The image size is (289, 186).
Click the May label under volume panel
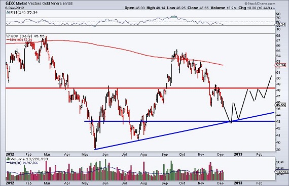click(x=85, y=183)
